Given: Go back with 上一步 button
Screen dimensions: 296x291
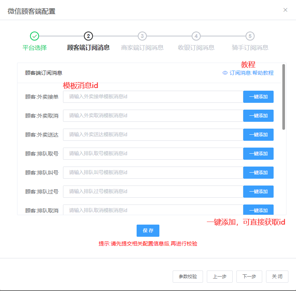Looking at the screenshot, I should (220, 277).
